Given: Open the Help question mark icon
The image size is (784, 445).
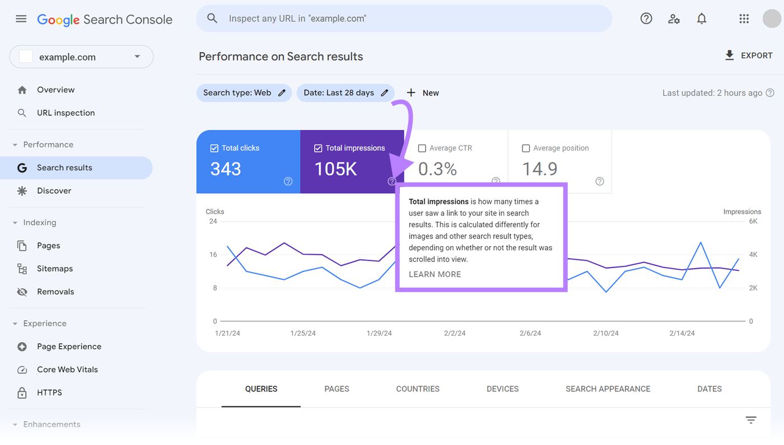Looking at the screenshot, I should pos(646,18).
